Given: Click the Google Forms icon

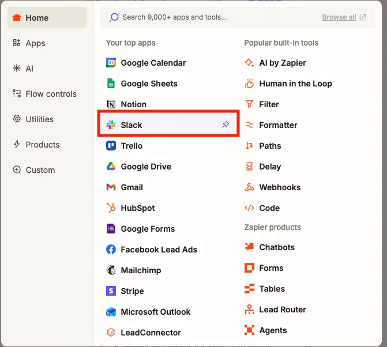Looking at the screenshot, I should [x=111, y=228].
